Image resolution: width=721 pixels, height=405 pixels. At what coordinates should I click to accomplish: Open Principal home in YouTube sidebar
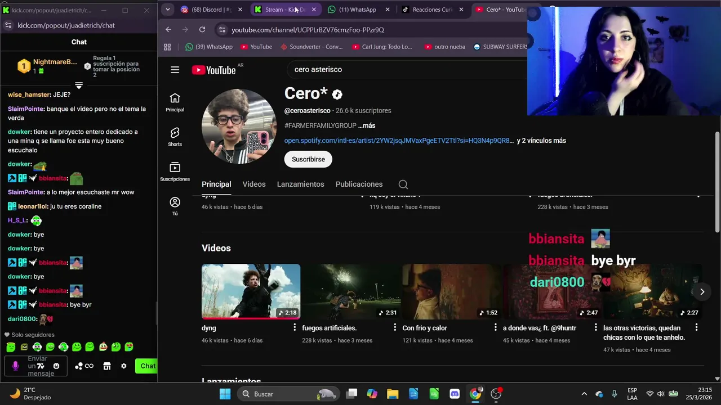pos(175,102)
